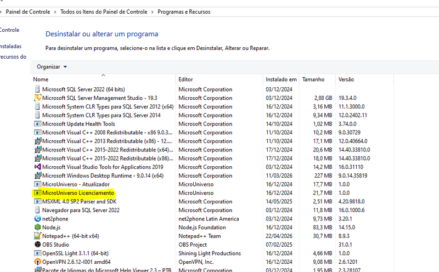Click the Shining Light Productions publisher cell

(210, 253)
